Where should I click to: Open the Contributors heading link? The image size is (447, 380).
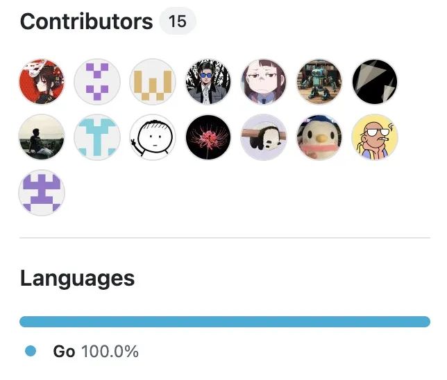(x=86, y=22)
